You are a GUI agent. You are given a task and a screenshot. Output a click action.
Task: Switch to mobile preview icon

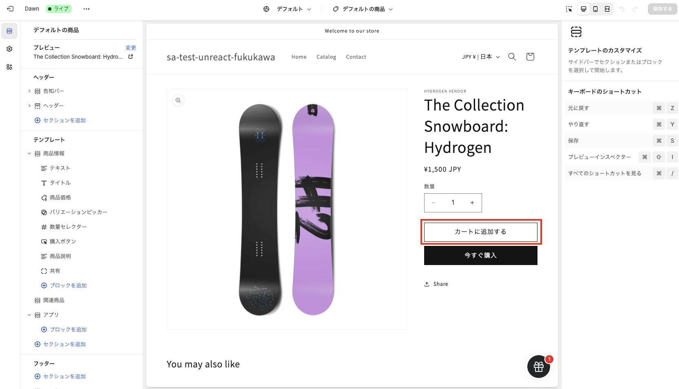[595, 9]
